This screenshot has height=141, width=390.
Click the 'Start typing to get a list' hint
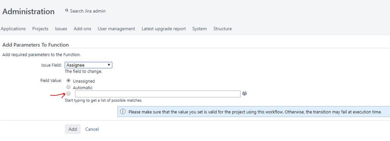coord(103,101)
